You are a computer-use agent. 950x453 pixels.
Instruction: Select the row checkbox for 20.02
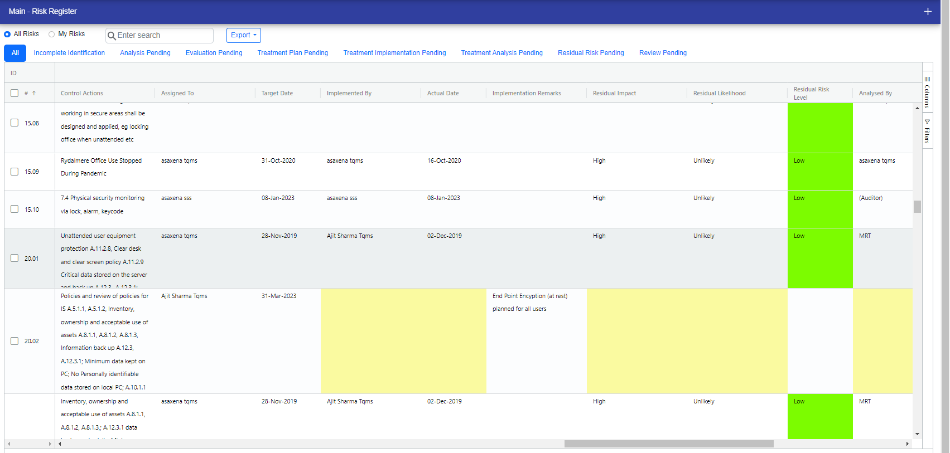pos(15,341)
